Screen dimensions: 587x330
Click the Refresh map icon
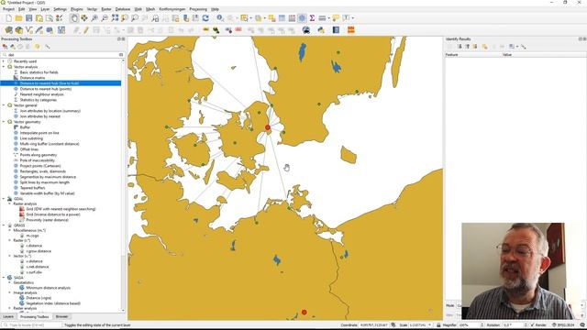(x=205, y=18)
